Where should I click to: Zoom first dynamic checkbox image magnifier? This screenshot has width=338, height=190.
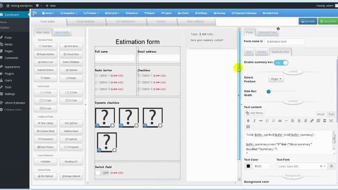click(97, 125)
